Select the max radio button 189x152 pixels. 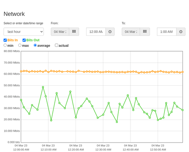20,45
